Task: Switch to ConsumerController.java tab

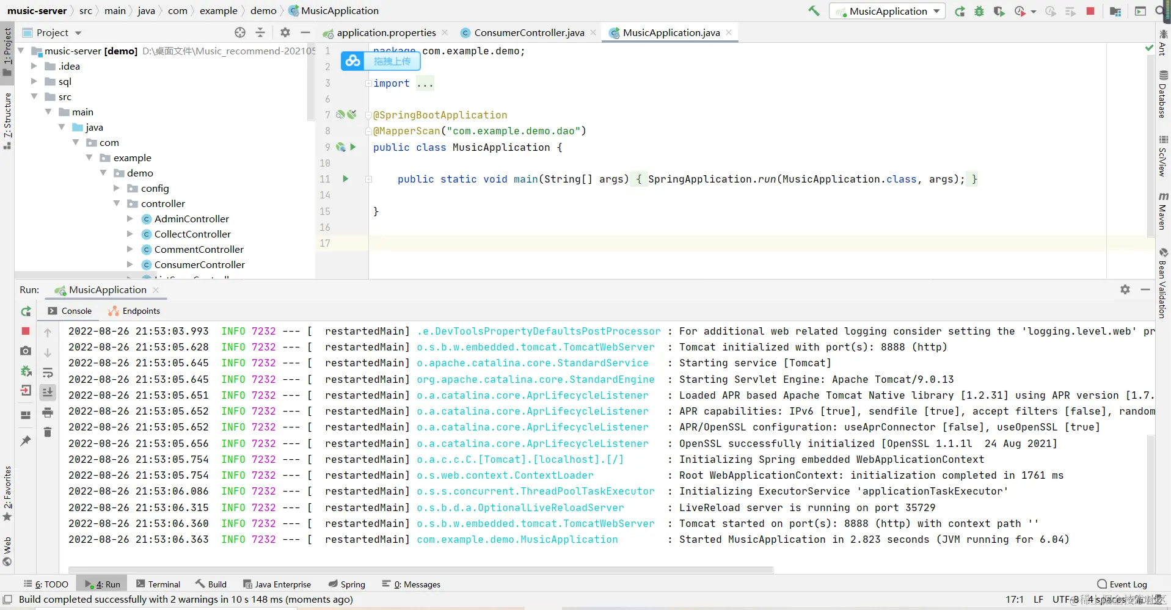Action: 528,32
